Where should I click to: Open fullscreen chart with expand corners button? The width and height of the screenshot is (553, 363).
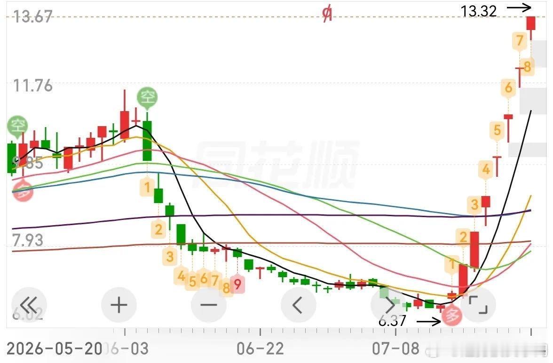(x=478, y=305)
